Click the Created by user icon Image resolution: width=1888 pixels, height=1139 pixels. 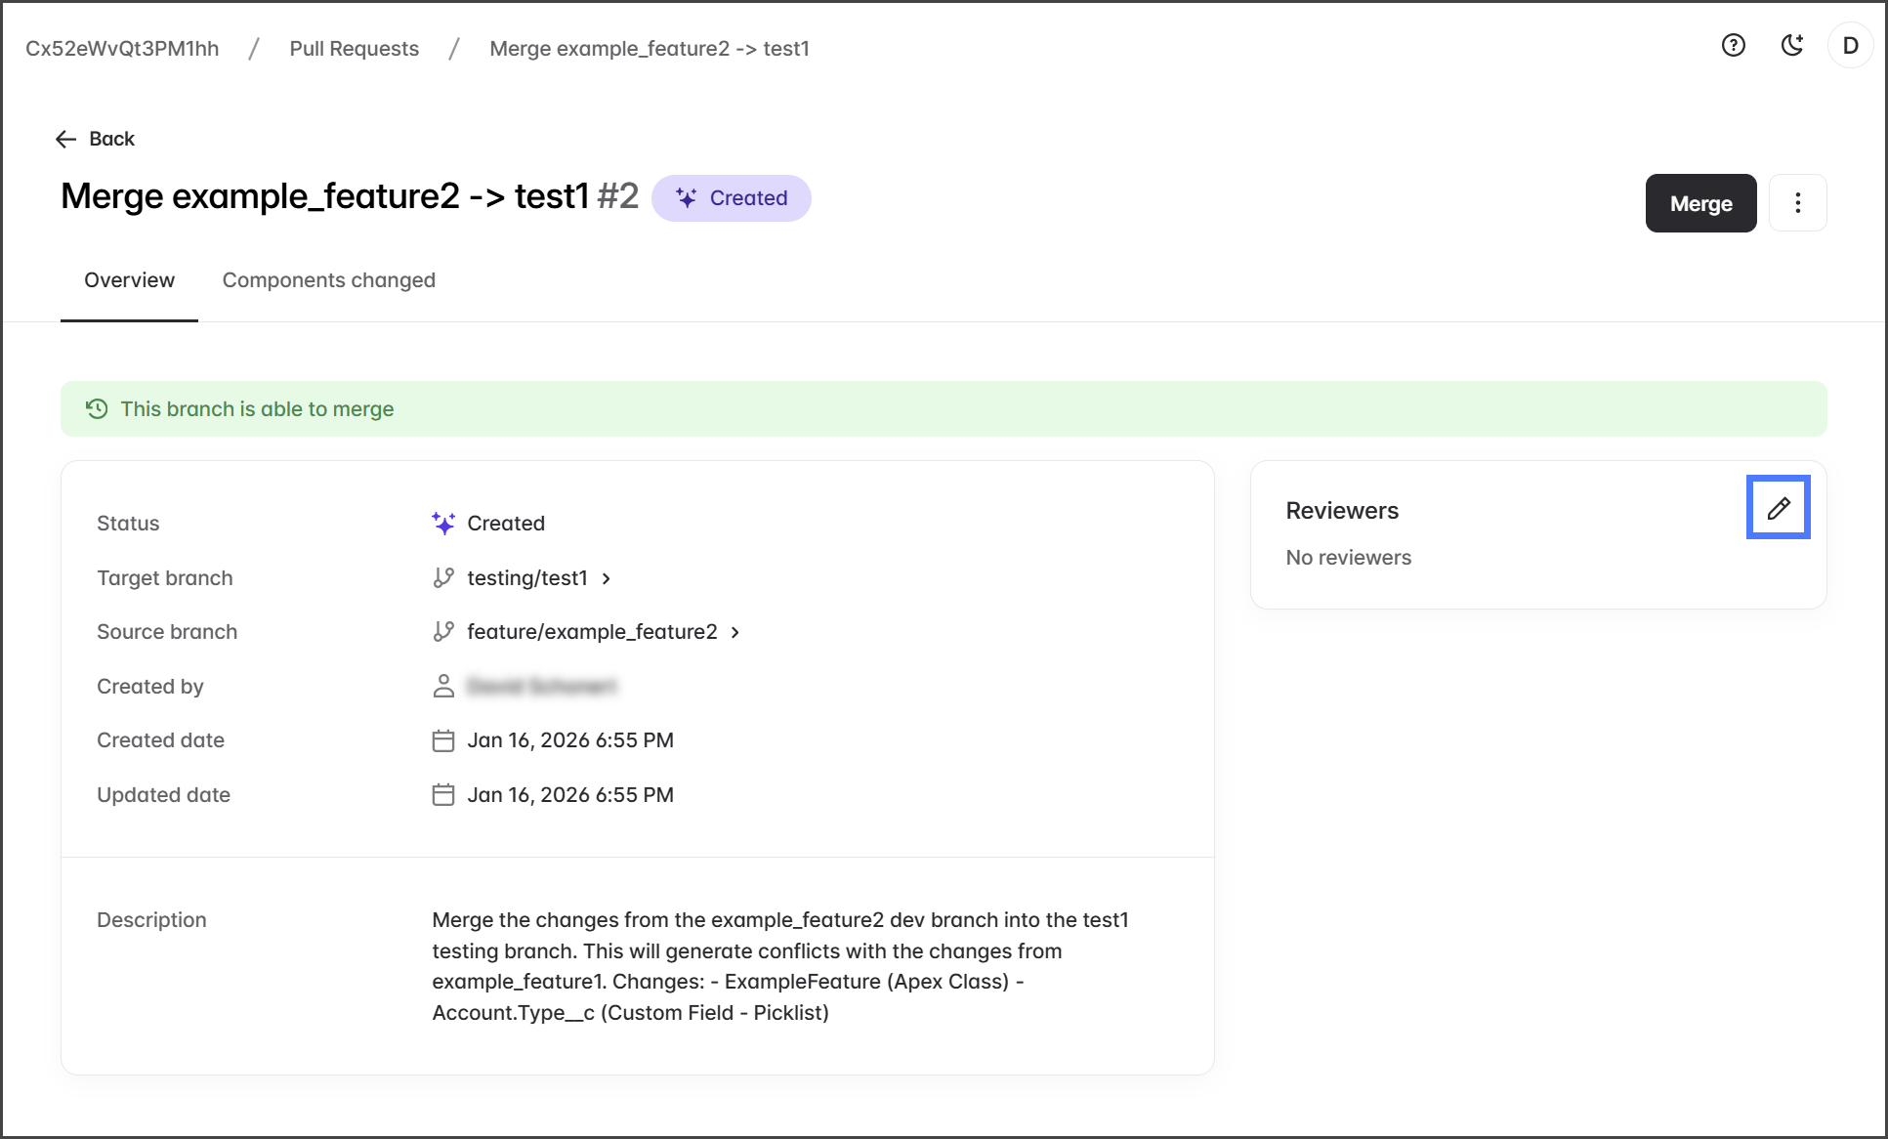click(x=443, y=687)
